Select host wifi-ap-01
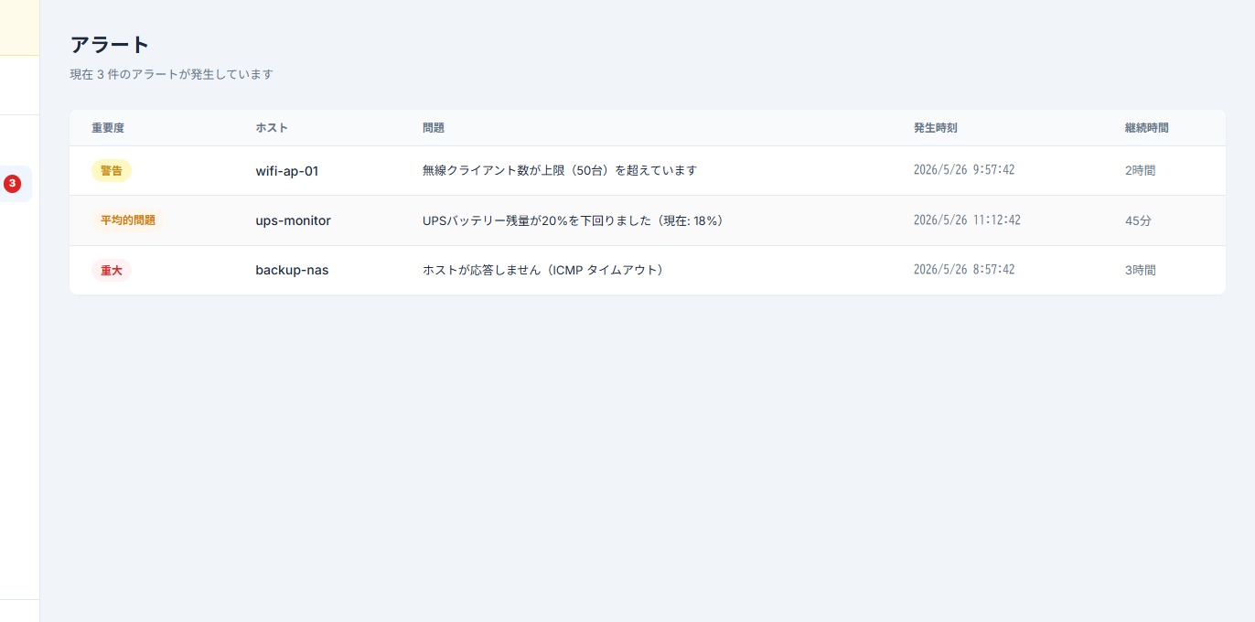Screen dimensions: 1255x622 (287, 171)
